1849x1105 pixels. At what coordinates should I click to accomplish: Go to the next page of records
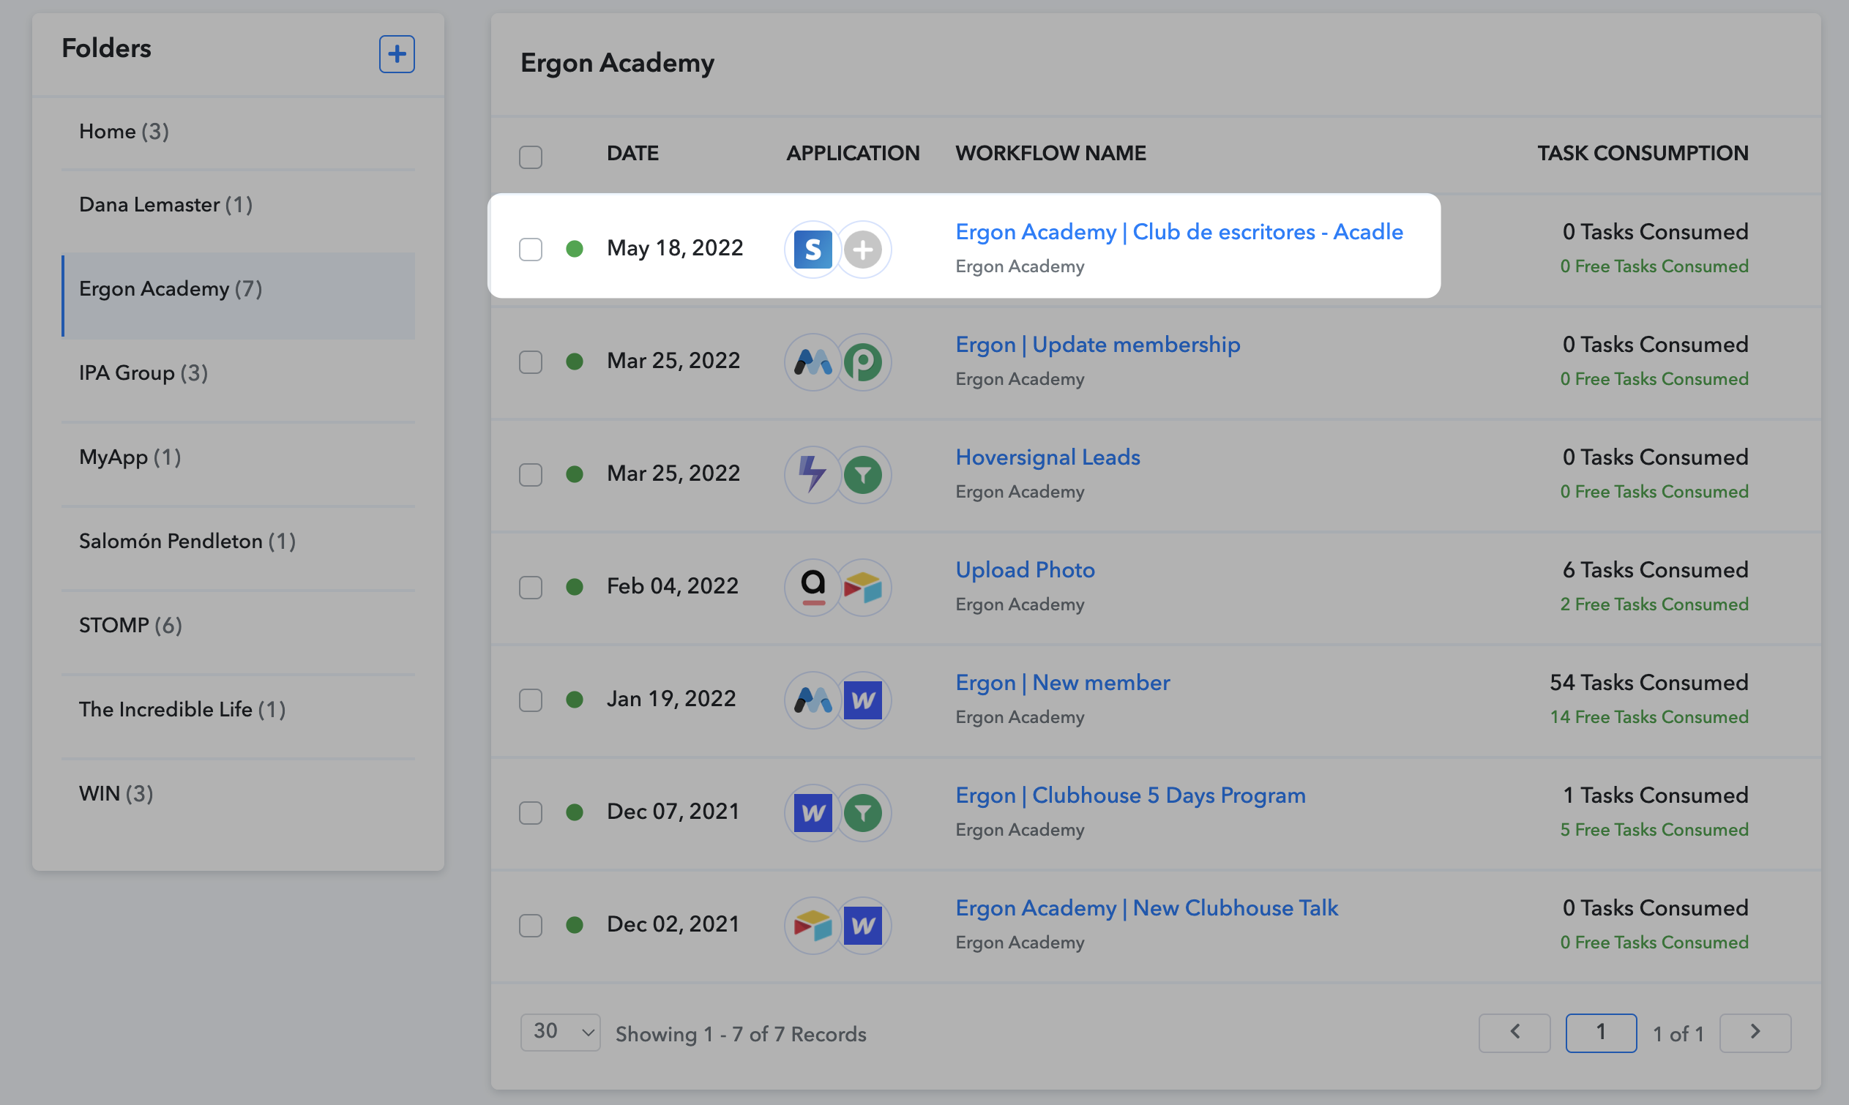click(x=1755, y=1033)
